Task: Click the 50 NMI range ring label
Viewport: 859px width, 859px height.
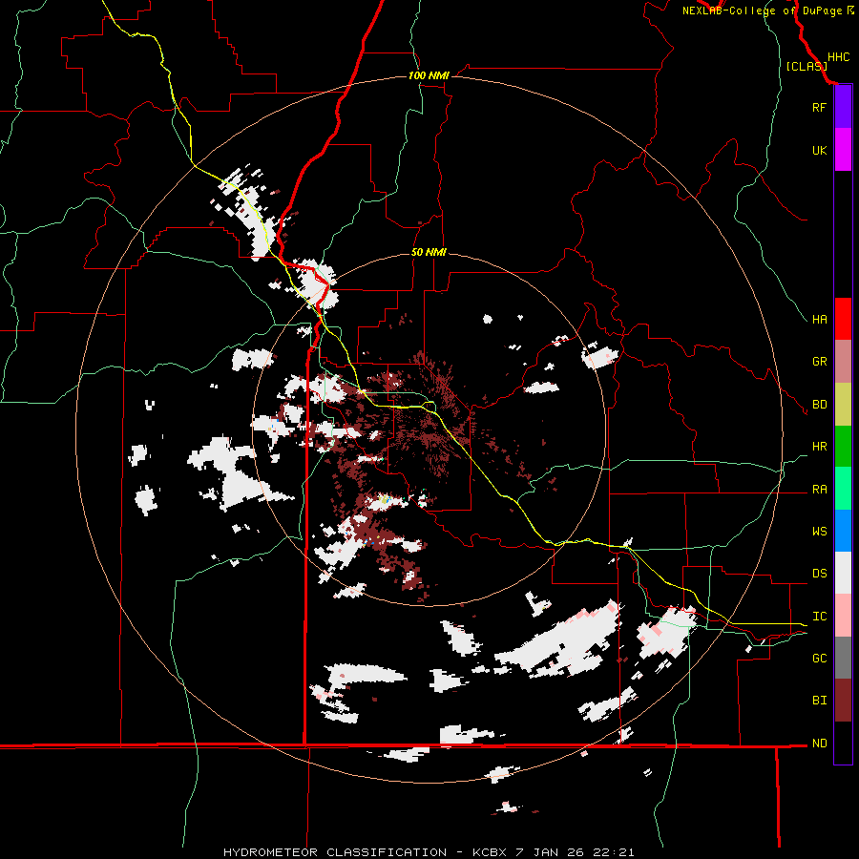Action: pyautogui.click(x=429, y=252)
